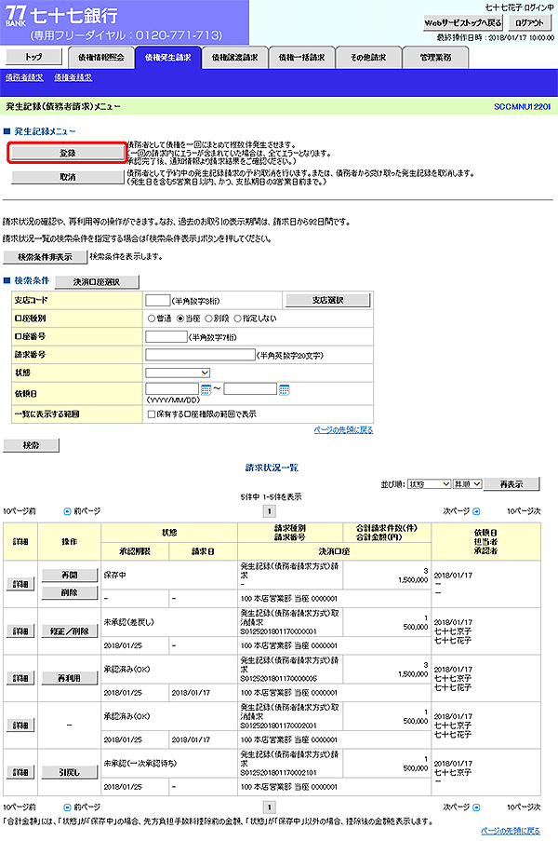Open calendar for 依頼日 start date
558x841 pixels.
click(x=206, y=389)
